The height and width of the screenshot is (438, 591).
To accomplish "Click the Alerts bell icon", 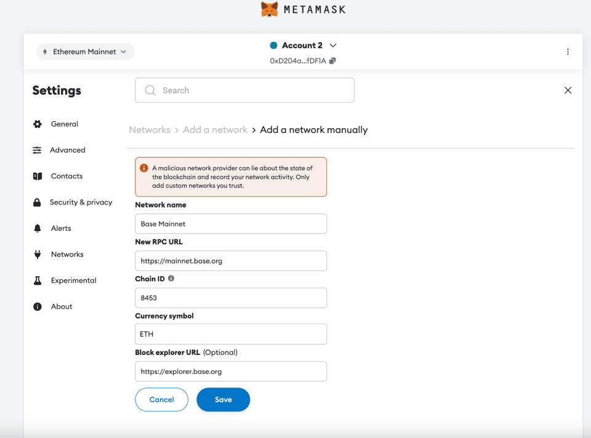I will (x=38, y=228).
